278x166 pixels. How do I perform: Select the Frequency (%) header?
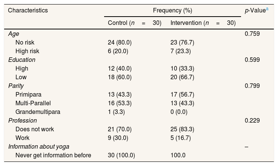[x=173, y=11]
